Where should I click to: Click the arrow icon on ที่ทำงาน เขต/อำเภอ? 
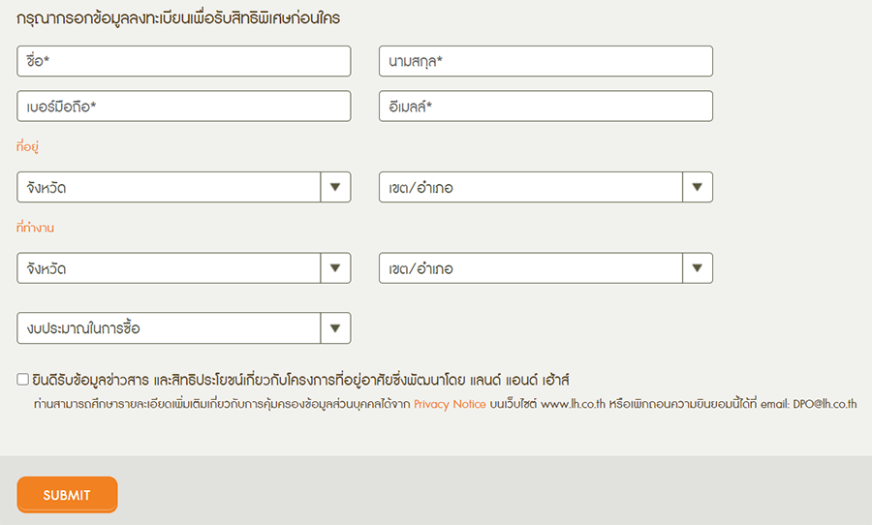point(698,268)
